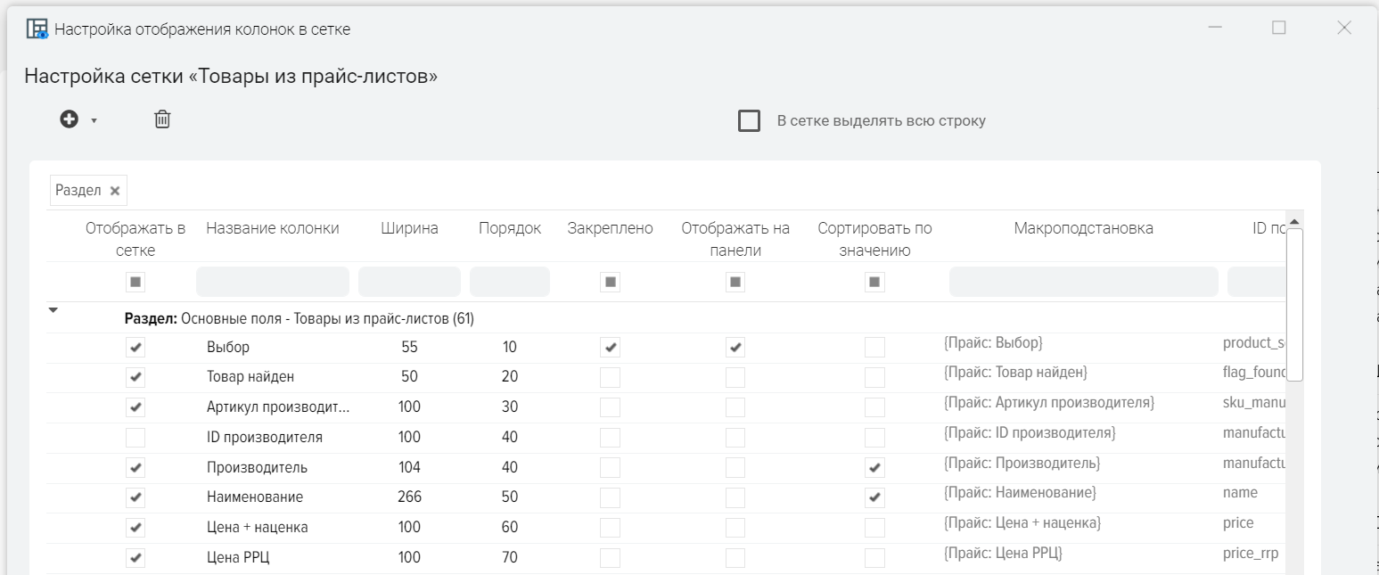This screenshot has width=1379, height=575.
Task: Click the trash delete icon
Action: pos(162,119)
